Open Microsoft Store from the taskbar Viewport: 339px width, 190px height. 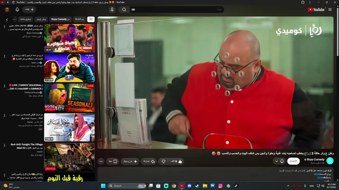[158, 186]
